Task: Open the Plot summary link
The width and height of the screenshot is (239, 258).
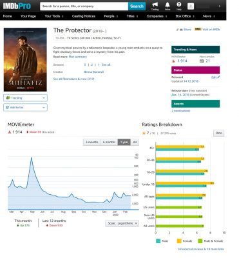Action: click(x=77, y=57)
